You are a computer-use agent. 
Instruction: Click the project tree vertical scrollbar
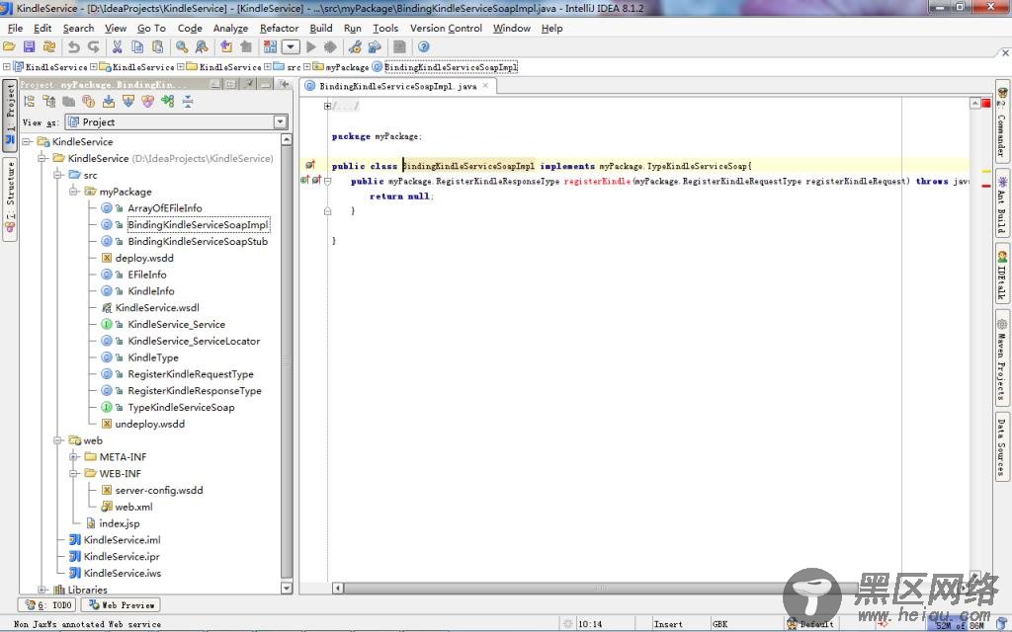pyautogui.click(x=287, y=363)
